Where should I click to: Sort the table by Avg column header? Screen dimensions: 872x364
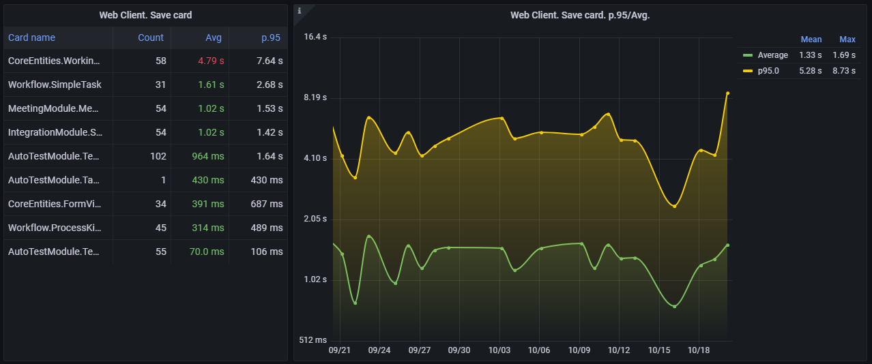point(214,37)
